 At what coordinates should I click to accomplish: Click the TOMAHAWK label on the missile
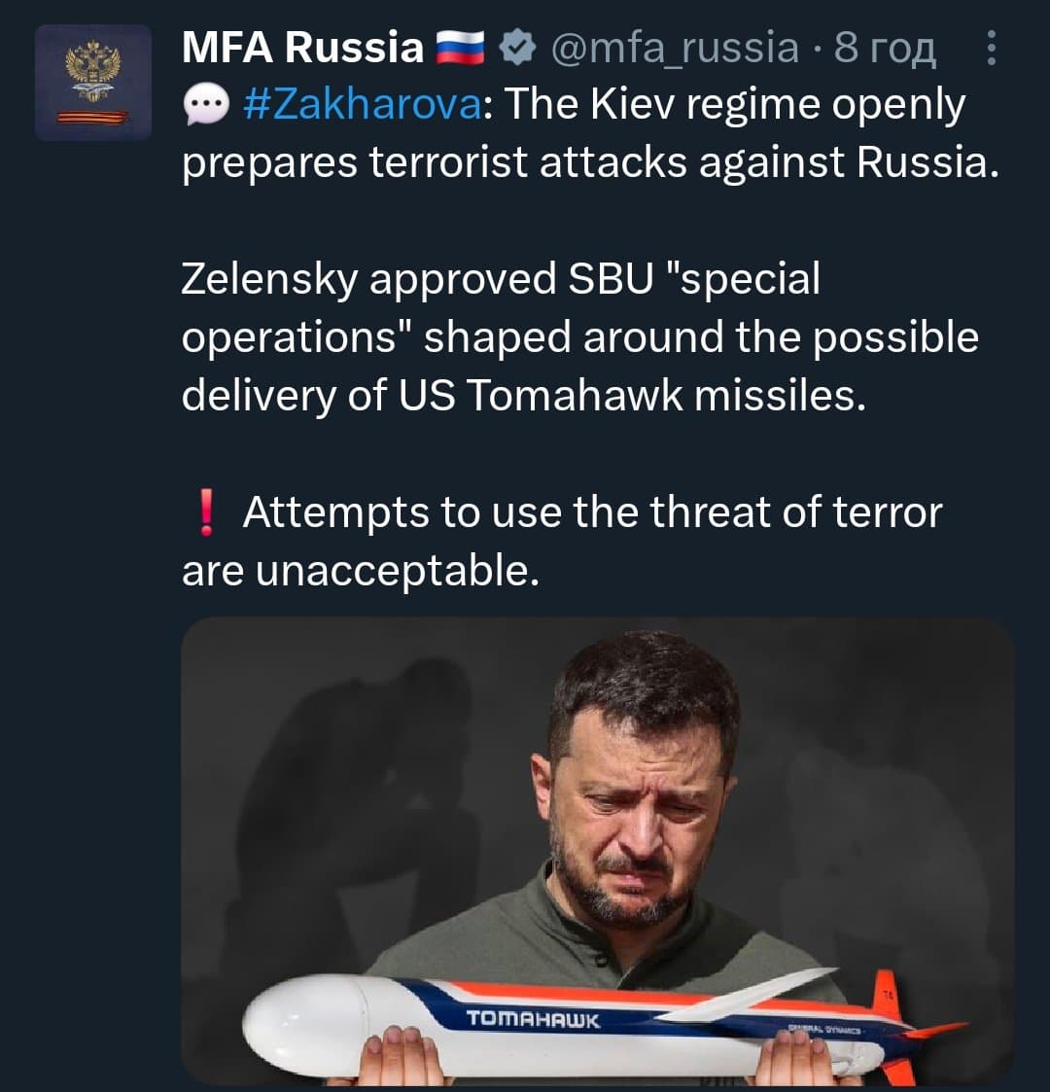pyautogui.click(x=533, y=1019)
